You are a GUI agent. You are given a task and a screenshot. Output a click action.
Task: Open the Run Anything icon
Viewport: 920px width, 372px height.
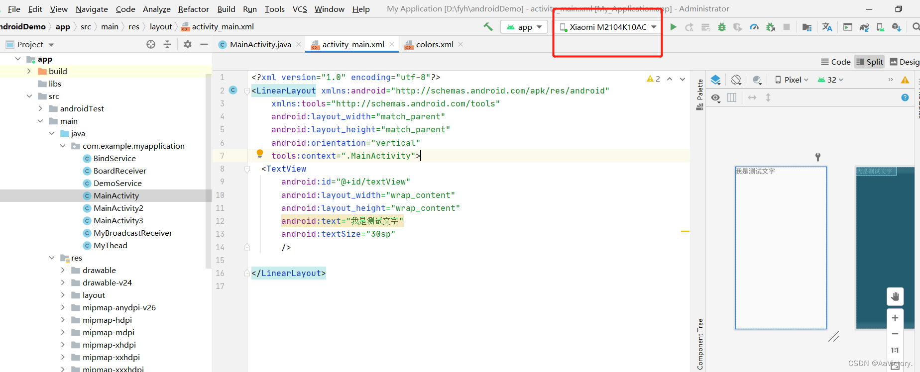pos(848,27)
